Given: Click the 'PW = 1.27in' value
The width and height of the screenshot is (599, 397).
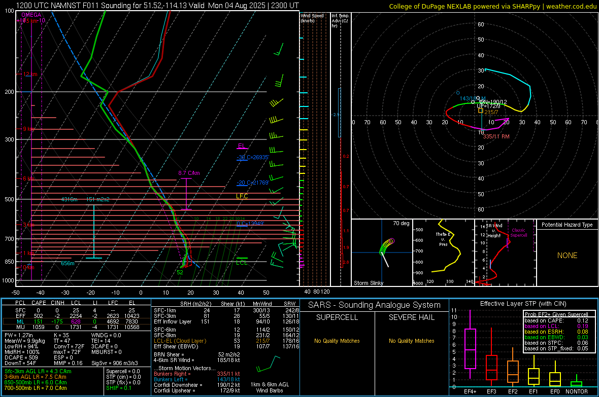Looking at the screenshot, I should click(x=18, y=335).
